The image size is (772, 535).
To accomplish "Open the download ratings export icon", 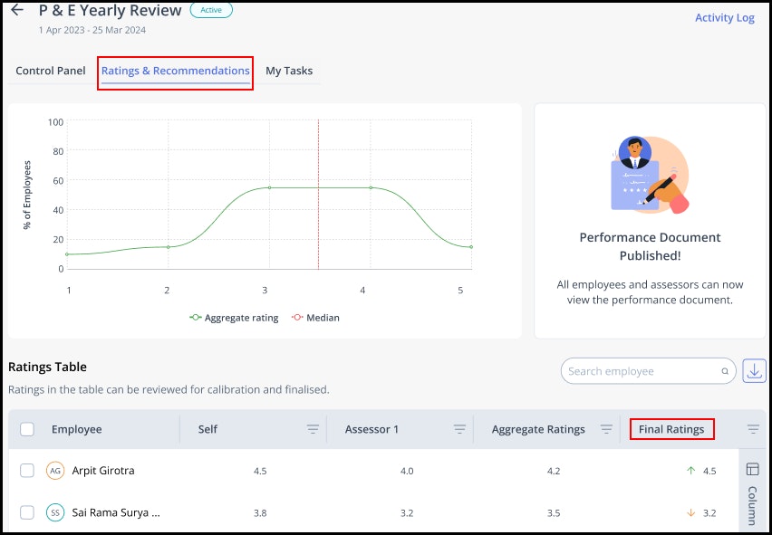I will tap(755, 370).
